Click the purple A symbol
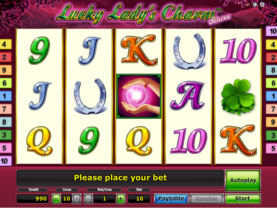The width and height of the screenshot is (277, 208). (x=188, y=96)
